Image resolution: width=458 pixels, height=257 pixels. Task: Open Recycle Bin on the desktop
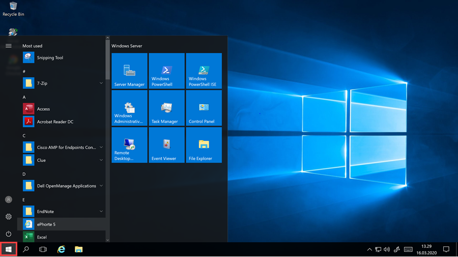pyautogui.click(x=13, y=9)
